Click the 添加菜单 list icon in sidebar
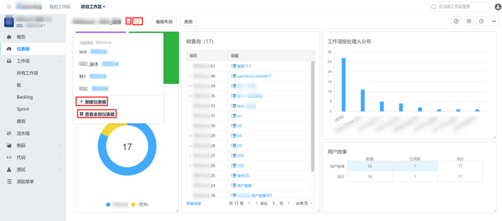The image size is (502, 221). [9, 181]
